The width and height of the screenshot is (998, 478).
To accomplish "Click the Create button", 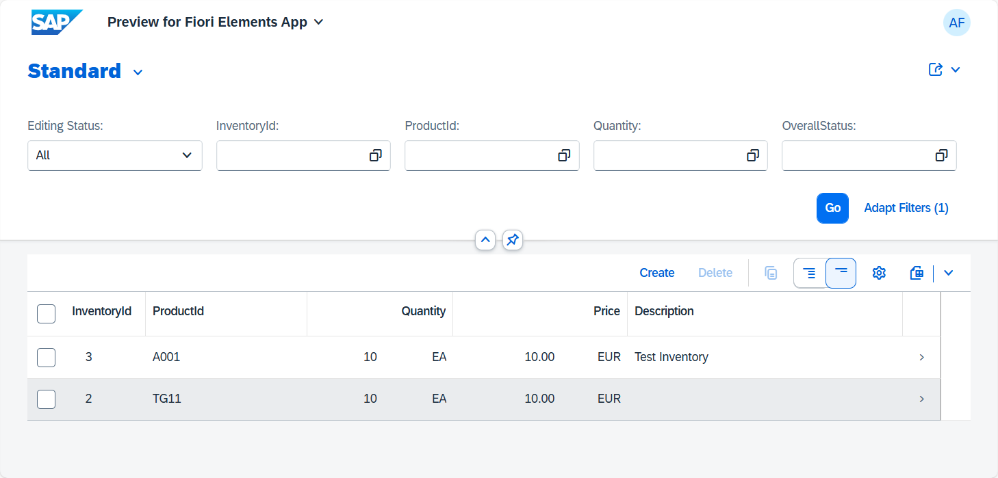I will 657,273.
